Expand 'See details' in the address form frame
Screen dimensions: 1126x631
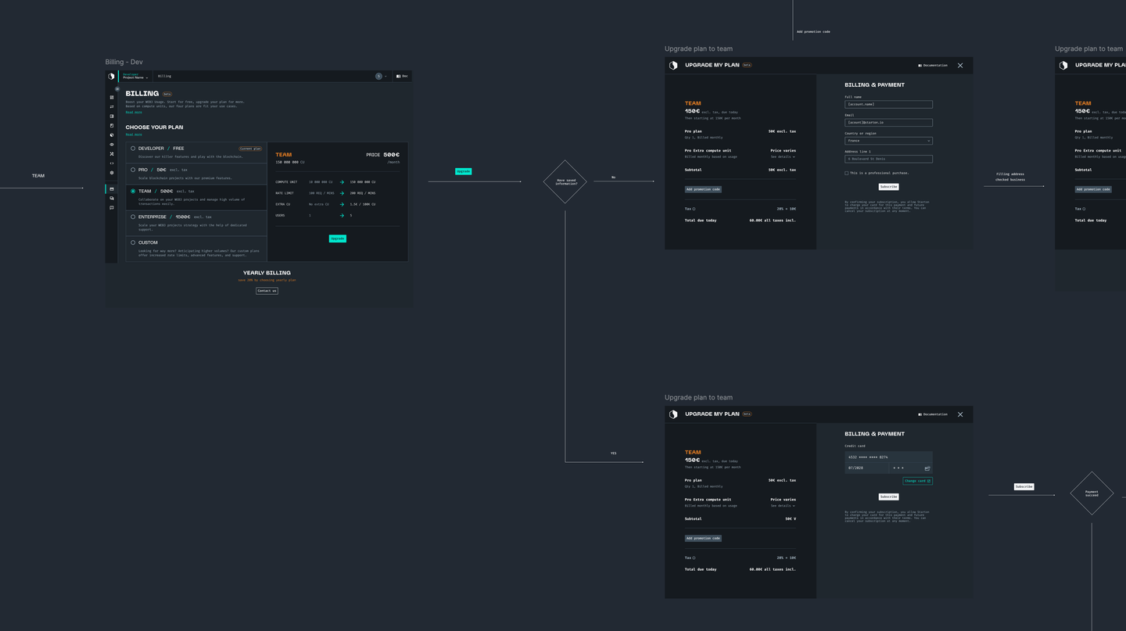click(783, 156)
